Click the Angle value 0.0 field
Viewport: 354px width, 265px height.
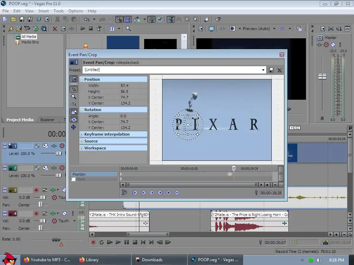pos(133,116)
